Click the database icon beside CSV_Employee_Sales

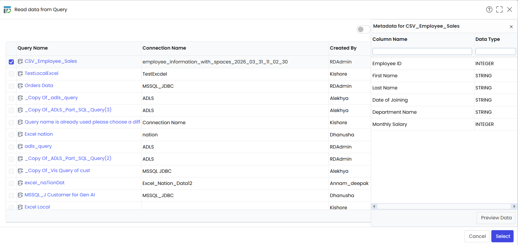click(20, 61)
